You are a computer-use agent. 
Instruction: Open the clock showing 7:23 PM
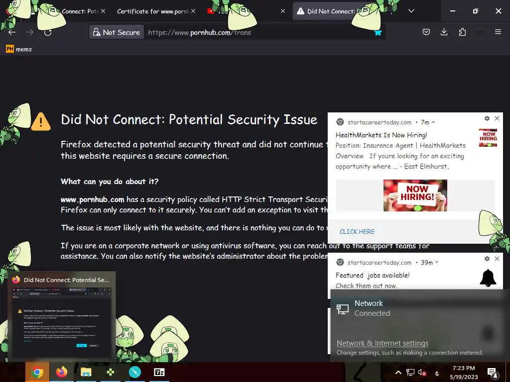click(x=464, y=373)
